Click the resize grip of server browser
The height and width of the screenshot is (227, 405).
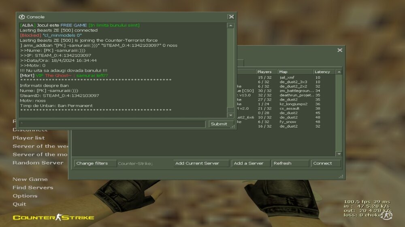341,176
